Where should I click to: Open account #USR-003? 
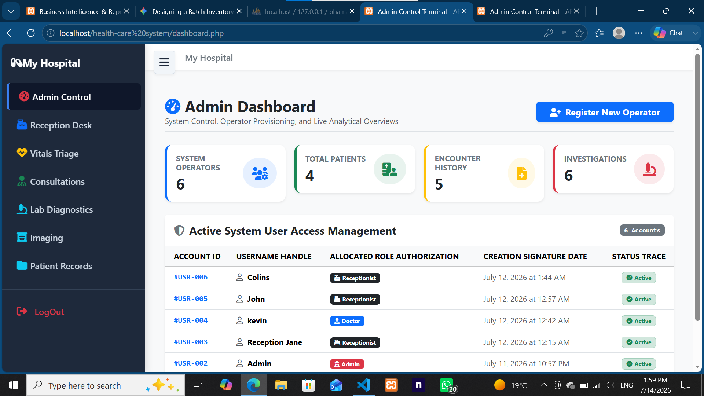point(191,342)
